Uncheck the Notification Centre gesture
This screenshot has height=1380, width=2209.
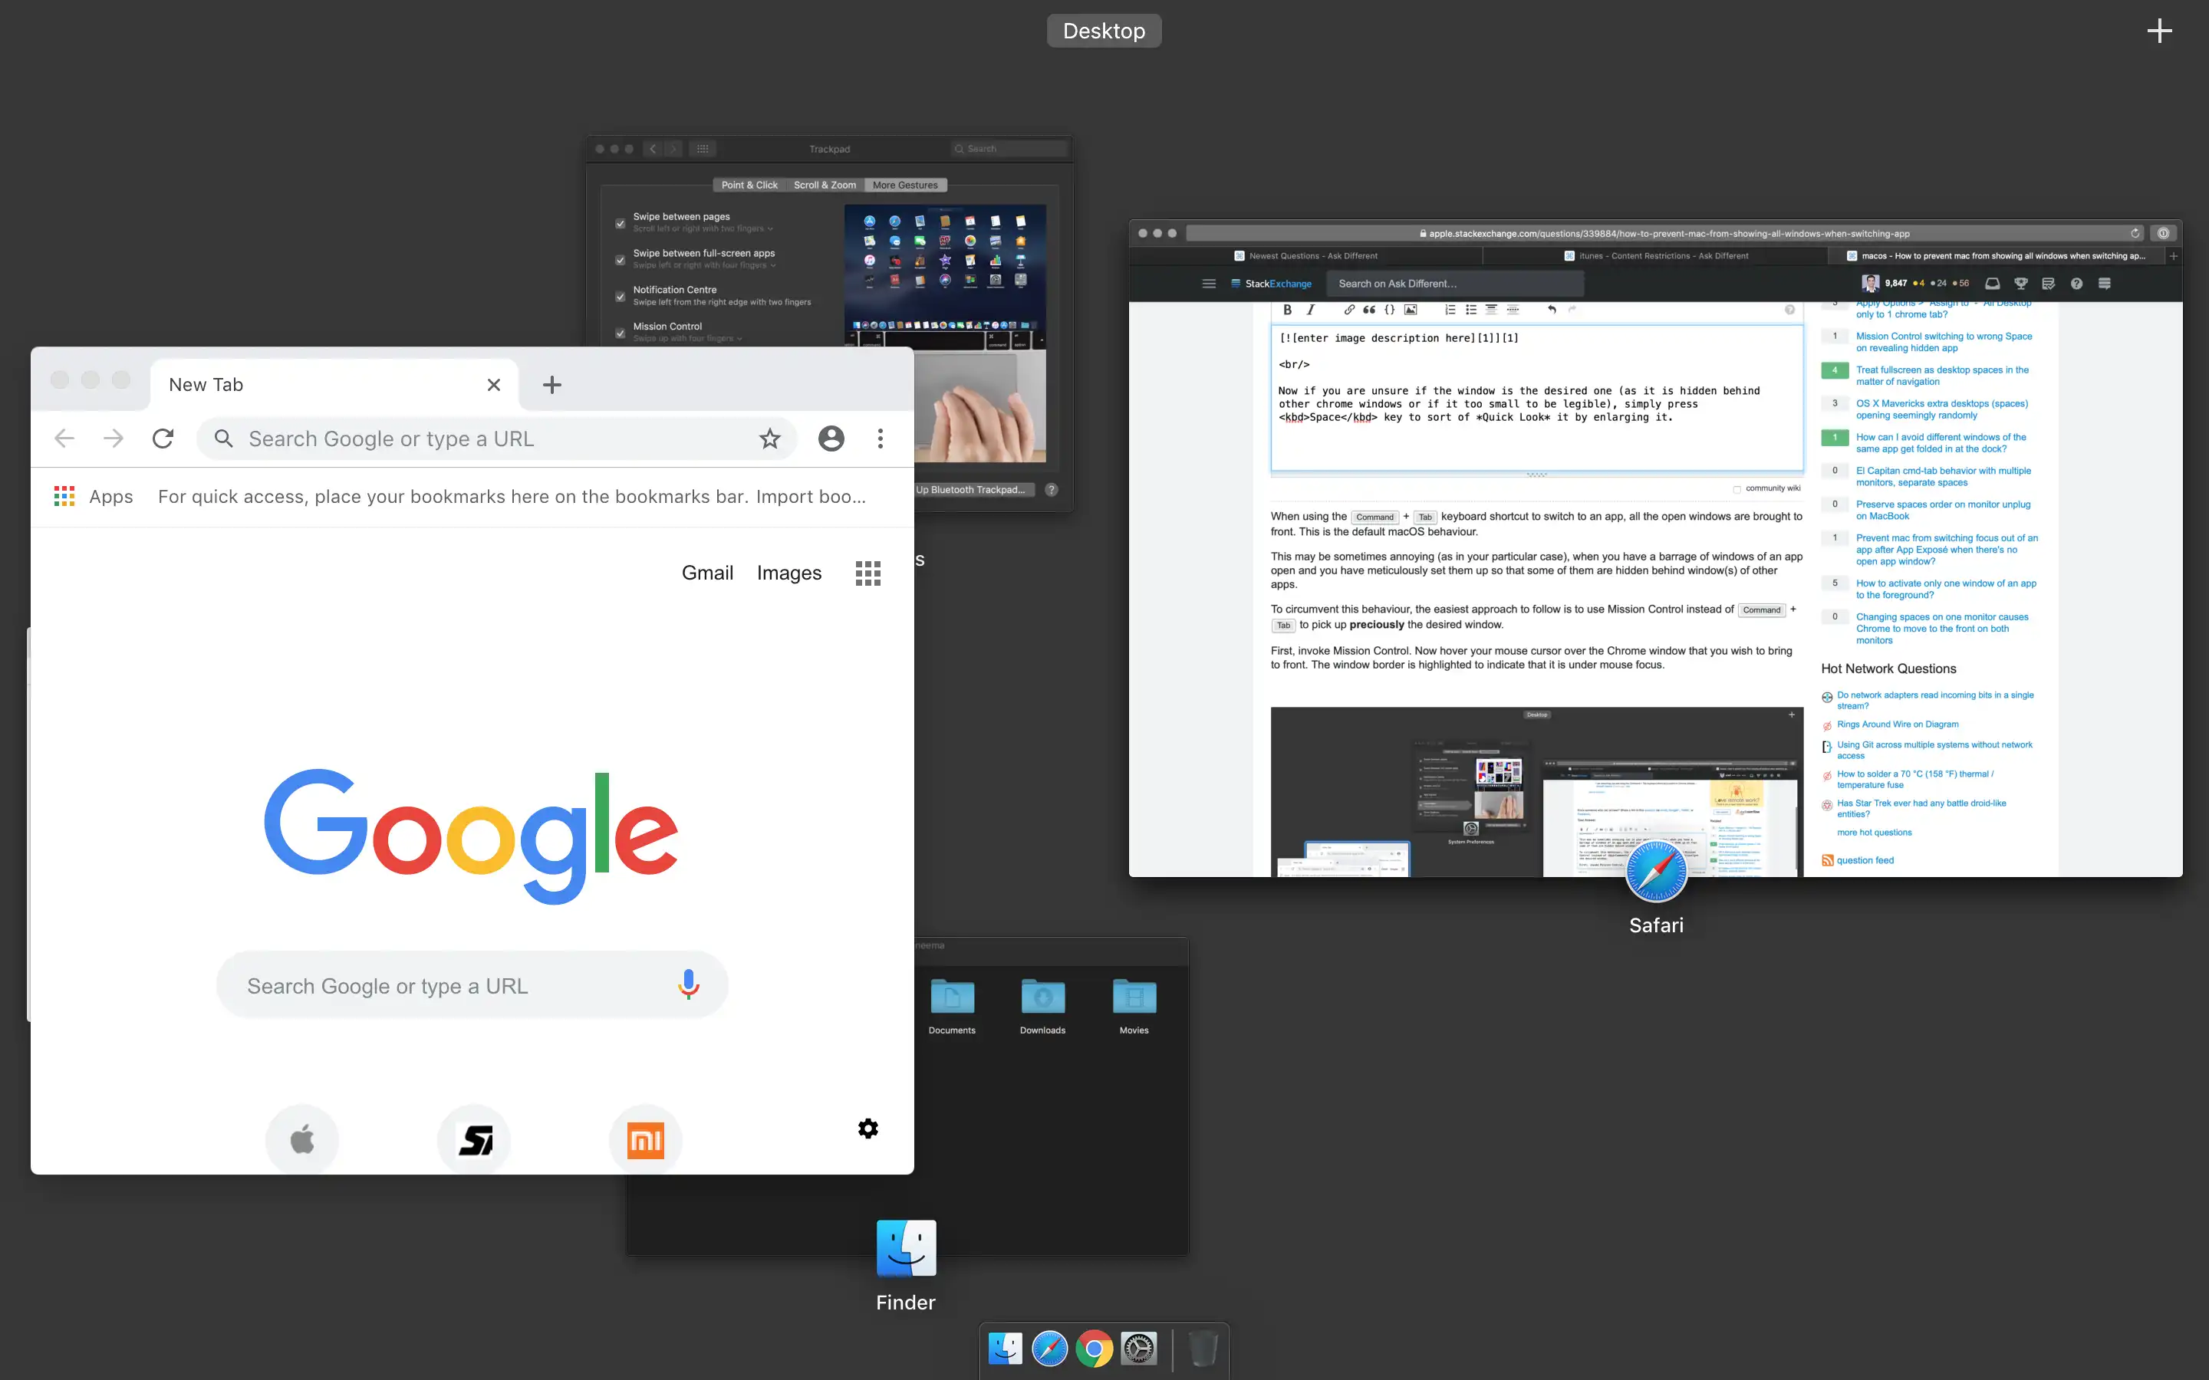click(x=620, y=297)
